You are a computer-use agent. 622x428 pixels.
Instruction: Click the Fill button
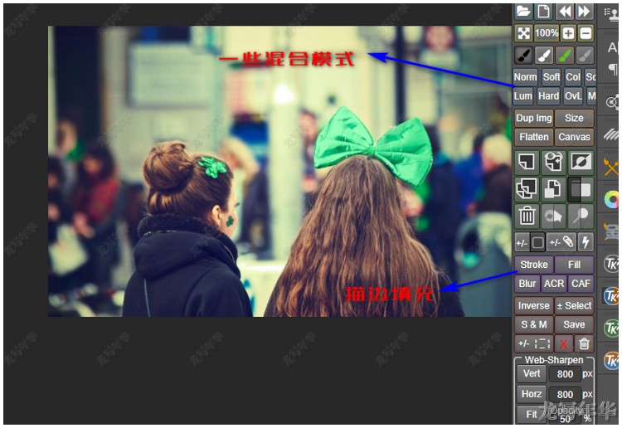[574, 265]
